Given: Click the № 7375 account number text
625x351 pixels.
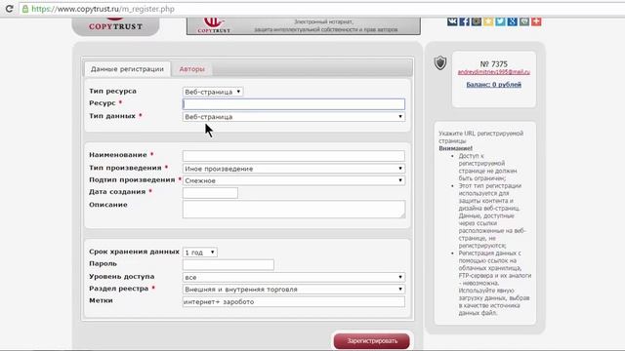Looking at the screenshot, I should pyautogui.click(x=493, y=64).
